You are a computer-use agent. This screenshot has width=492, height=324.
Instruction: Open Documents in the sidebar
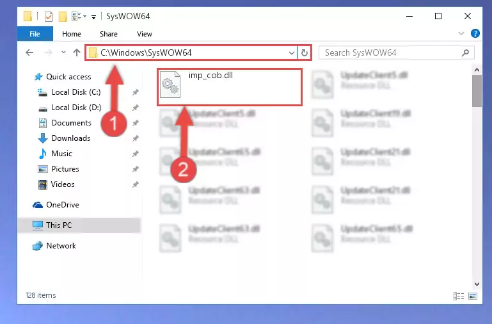point(65,123)
